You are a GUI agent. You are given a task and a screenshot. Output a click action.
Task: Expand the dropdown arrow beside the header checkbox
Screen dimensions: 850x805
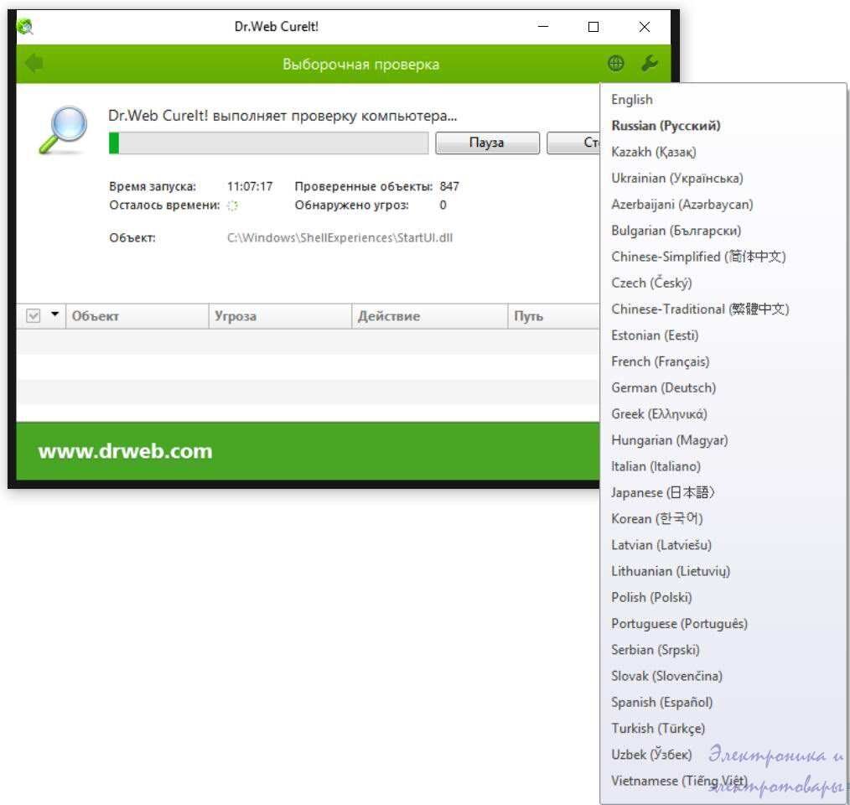point(54,314)
